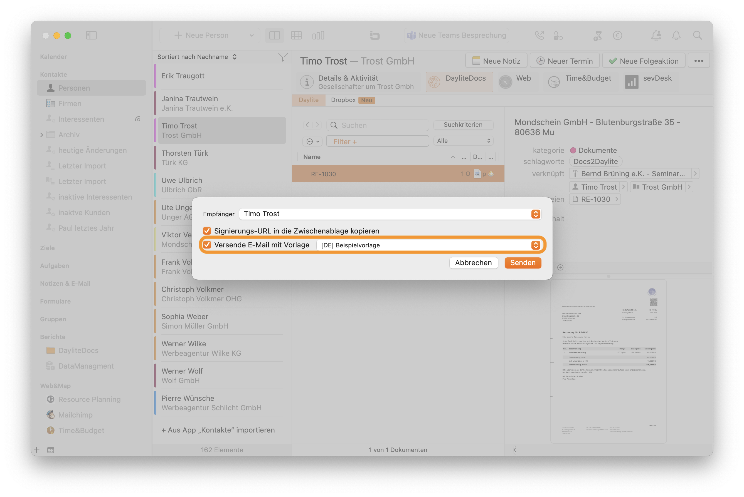Switch to the Daylite tab

tap(308, 100)
